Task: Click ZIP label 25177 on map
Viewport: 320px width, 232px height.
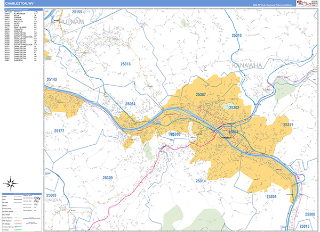Action: [x=59, y=131]
